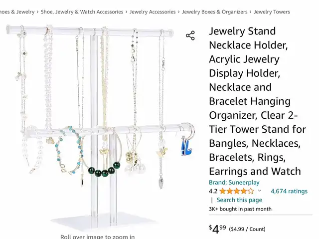Click Search this page link
The image size is (319, 239).
coord(239,200)
